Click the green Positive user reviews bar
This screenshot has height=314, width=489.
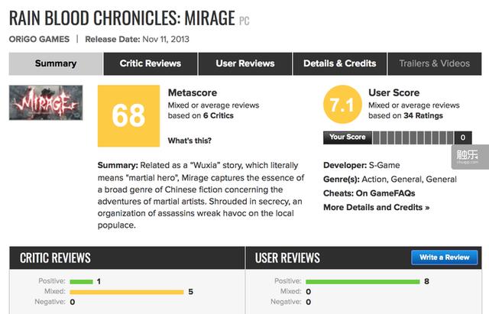click(363, 282)
